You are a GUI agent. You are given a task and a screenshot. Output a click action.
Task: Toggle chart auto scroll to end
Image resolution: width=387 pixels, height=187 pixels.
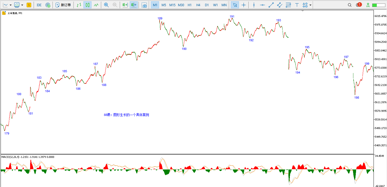click(125, 5)
